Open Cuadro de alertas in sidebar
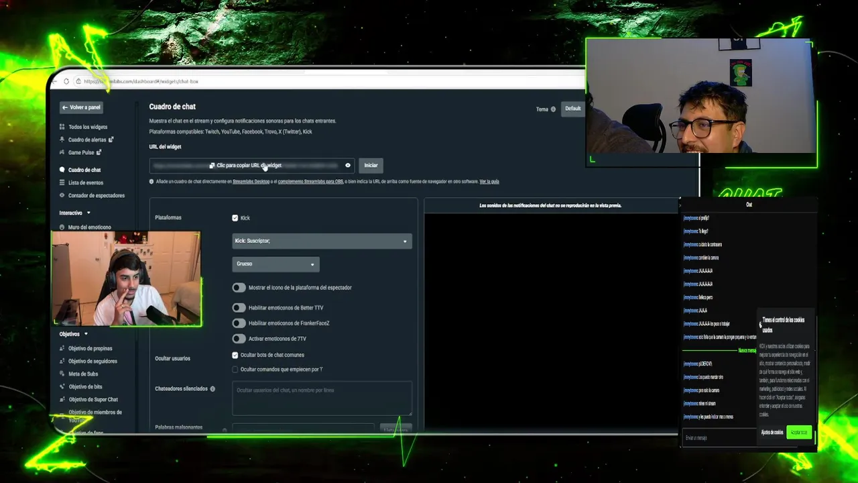 coord(86,140)
